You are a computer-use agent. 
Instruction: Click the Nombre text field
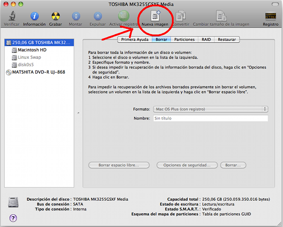pyautogui.click(x=210, y=118)
